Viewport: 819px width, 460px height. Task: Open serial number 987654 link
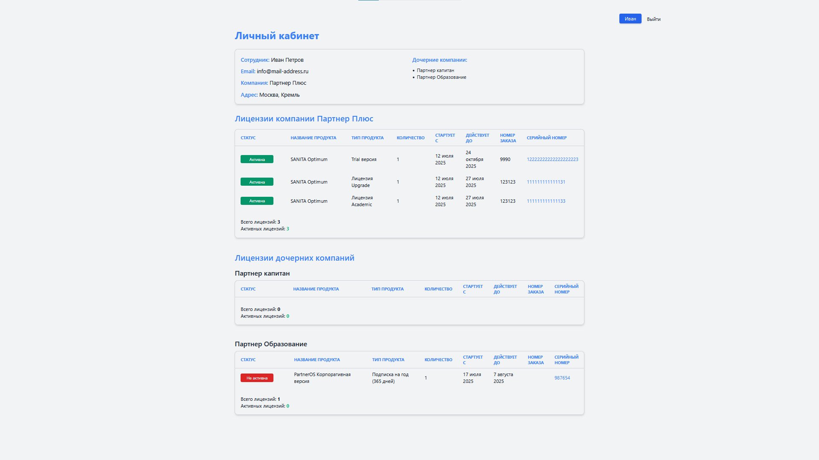coord(562,378)
